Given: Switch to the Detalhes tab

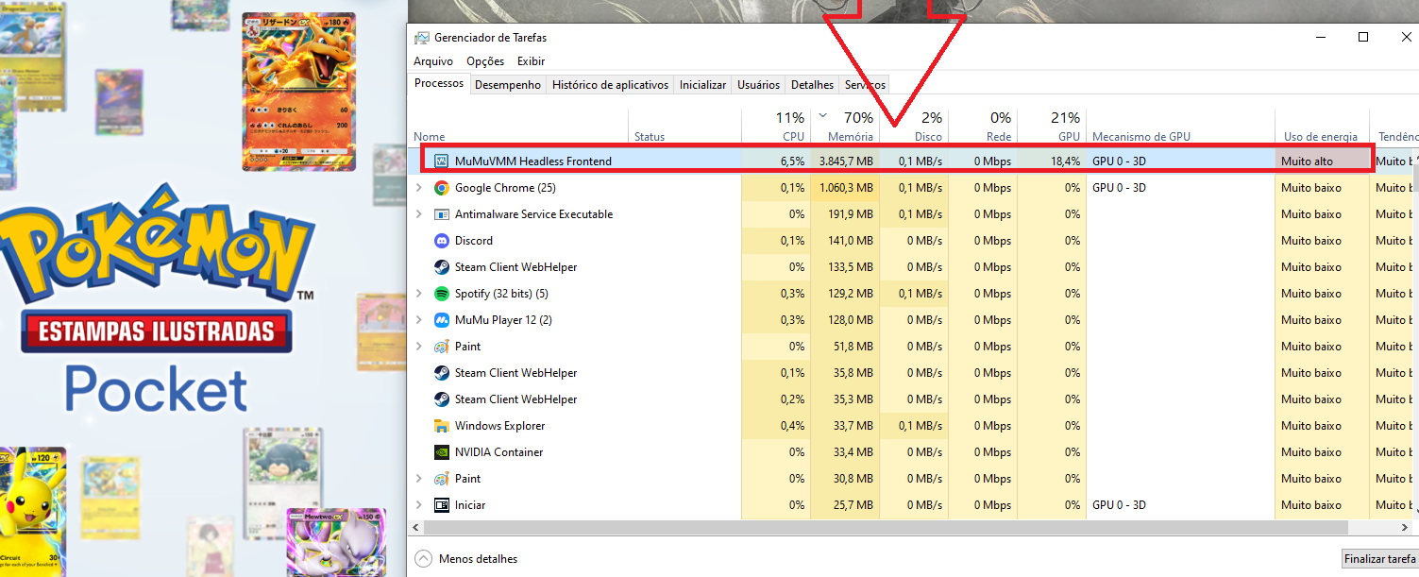Looking at the screenshot, I should pos(812,85).
